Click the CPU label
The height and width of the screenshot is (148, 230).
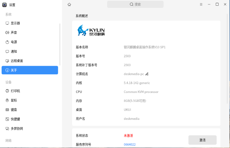point(79,92)
